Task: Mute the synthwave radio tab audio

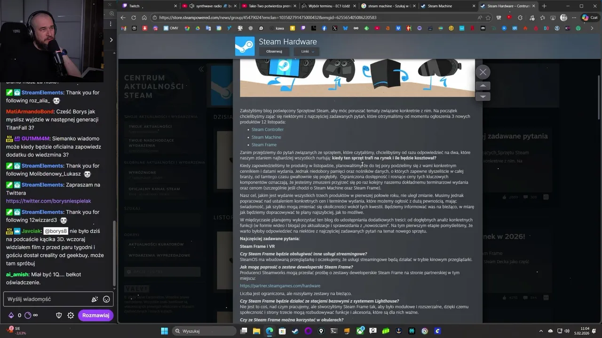Action: pyautogui.click(x=192, y=6)
